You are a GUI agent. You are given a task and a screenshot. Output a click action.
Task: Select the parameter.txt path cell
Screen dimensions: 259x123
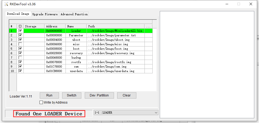tap(116, 35)
